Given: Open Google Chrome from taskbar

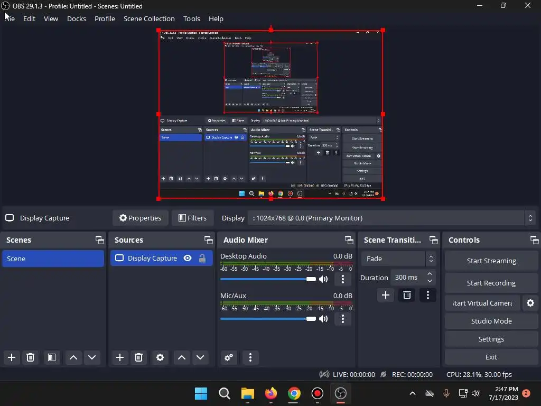Looking at the screenshot, I should point(294,393).
